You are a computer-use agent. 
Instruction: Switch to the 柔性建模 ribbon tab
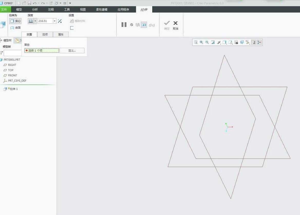(102, 9)
